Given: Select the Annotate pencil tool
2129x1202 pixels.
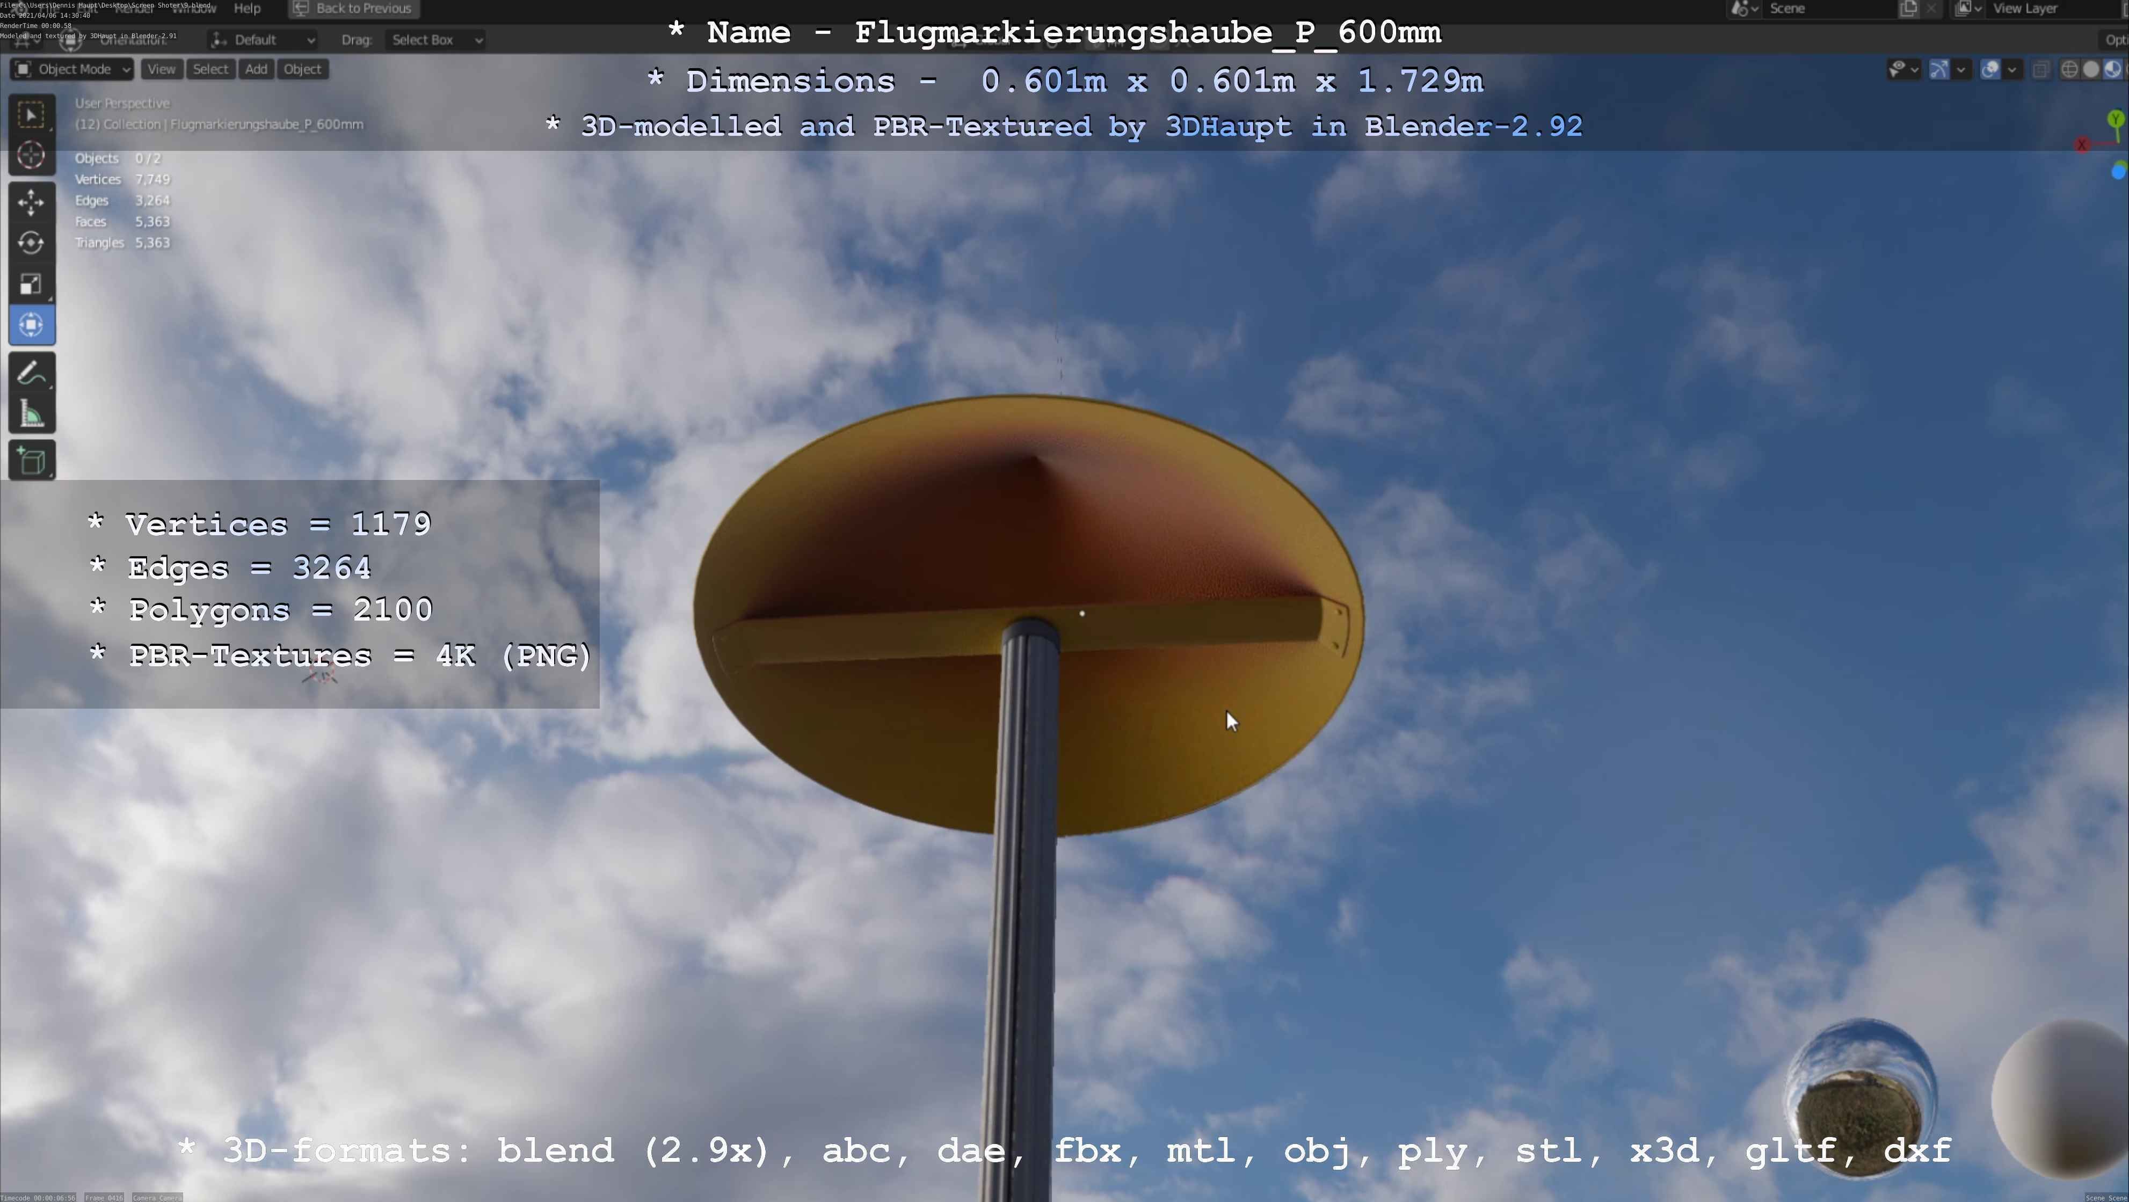Looking at the screenshot, I should coord(31,374).
